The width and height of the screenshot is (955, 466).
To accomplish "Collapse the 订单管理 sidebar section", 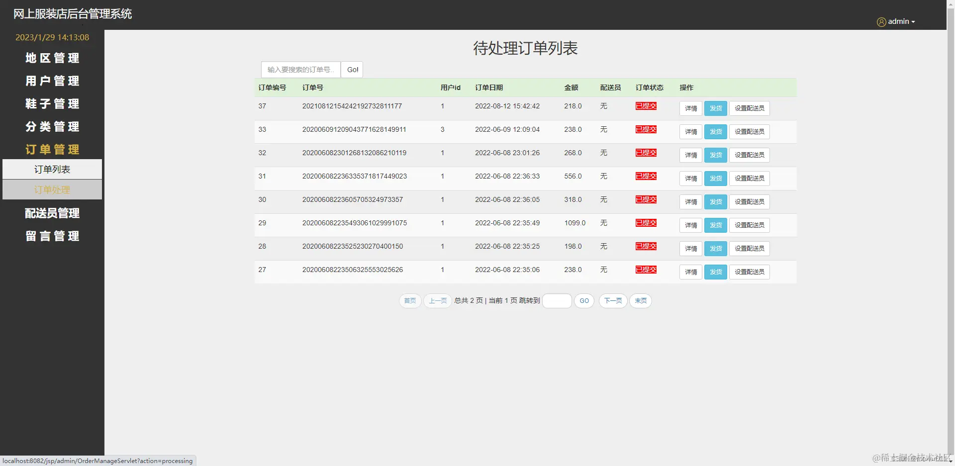I will tap(52, 150).
